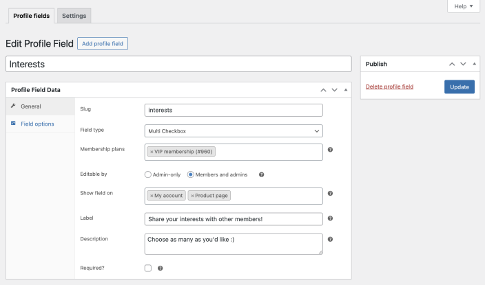Image resolution: width=485 pixels, height=285 pixels.
Task: Toggle the Required checkbox
Action: pyautogui.click(x=148, y=269)
